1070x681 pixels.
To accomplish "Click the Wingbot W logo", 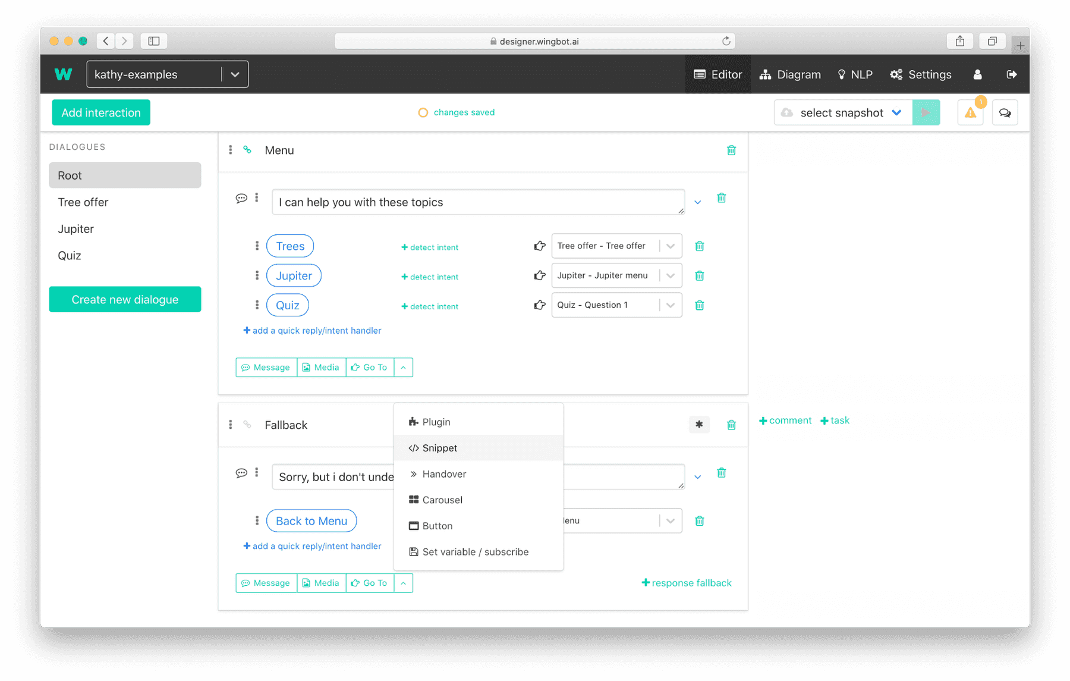I will (x=63, y=74).
